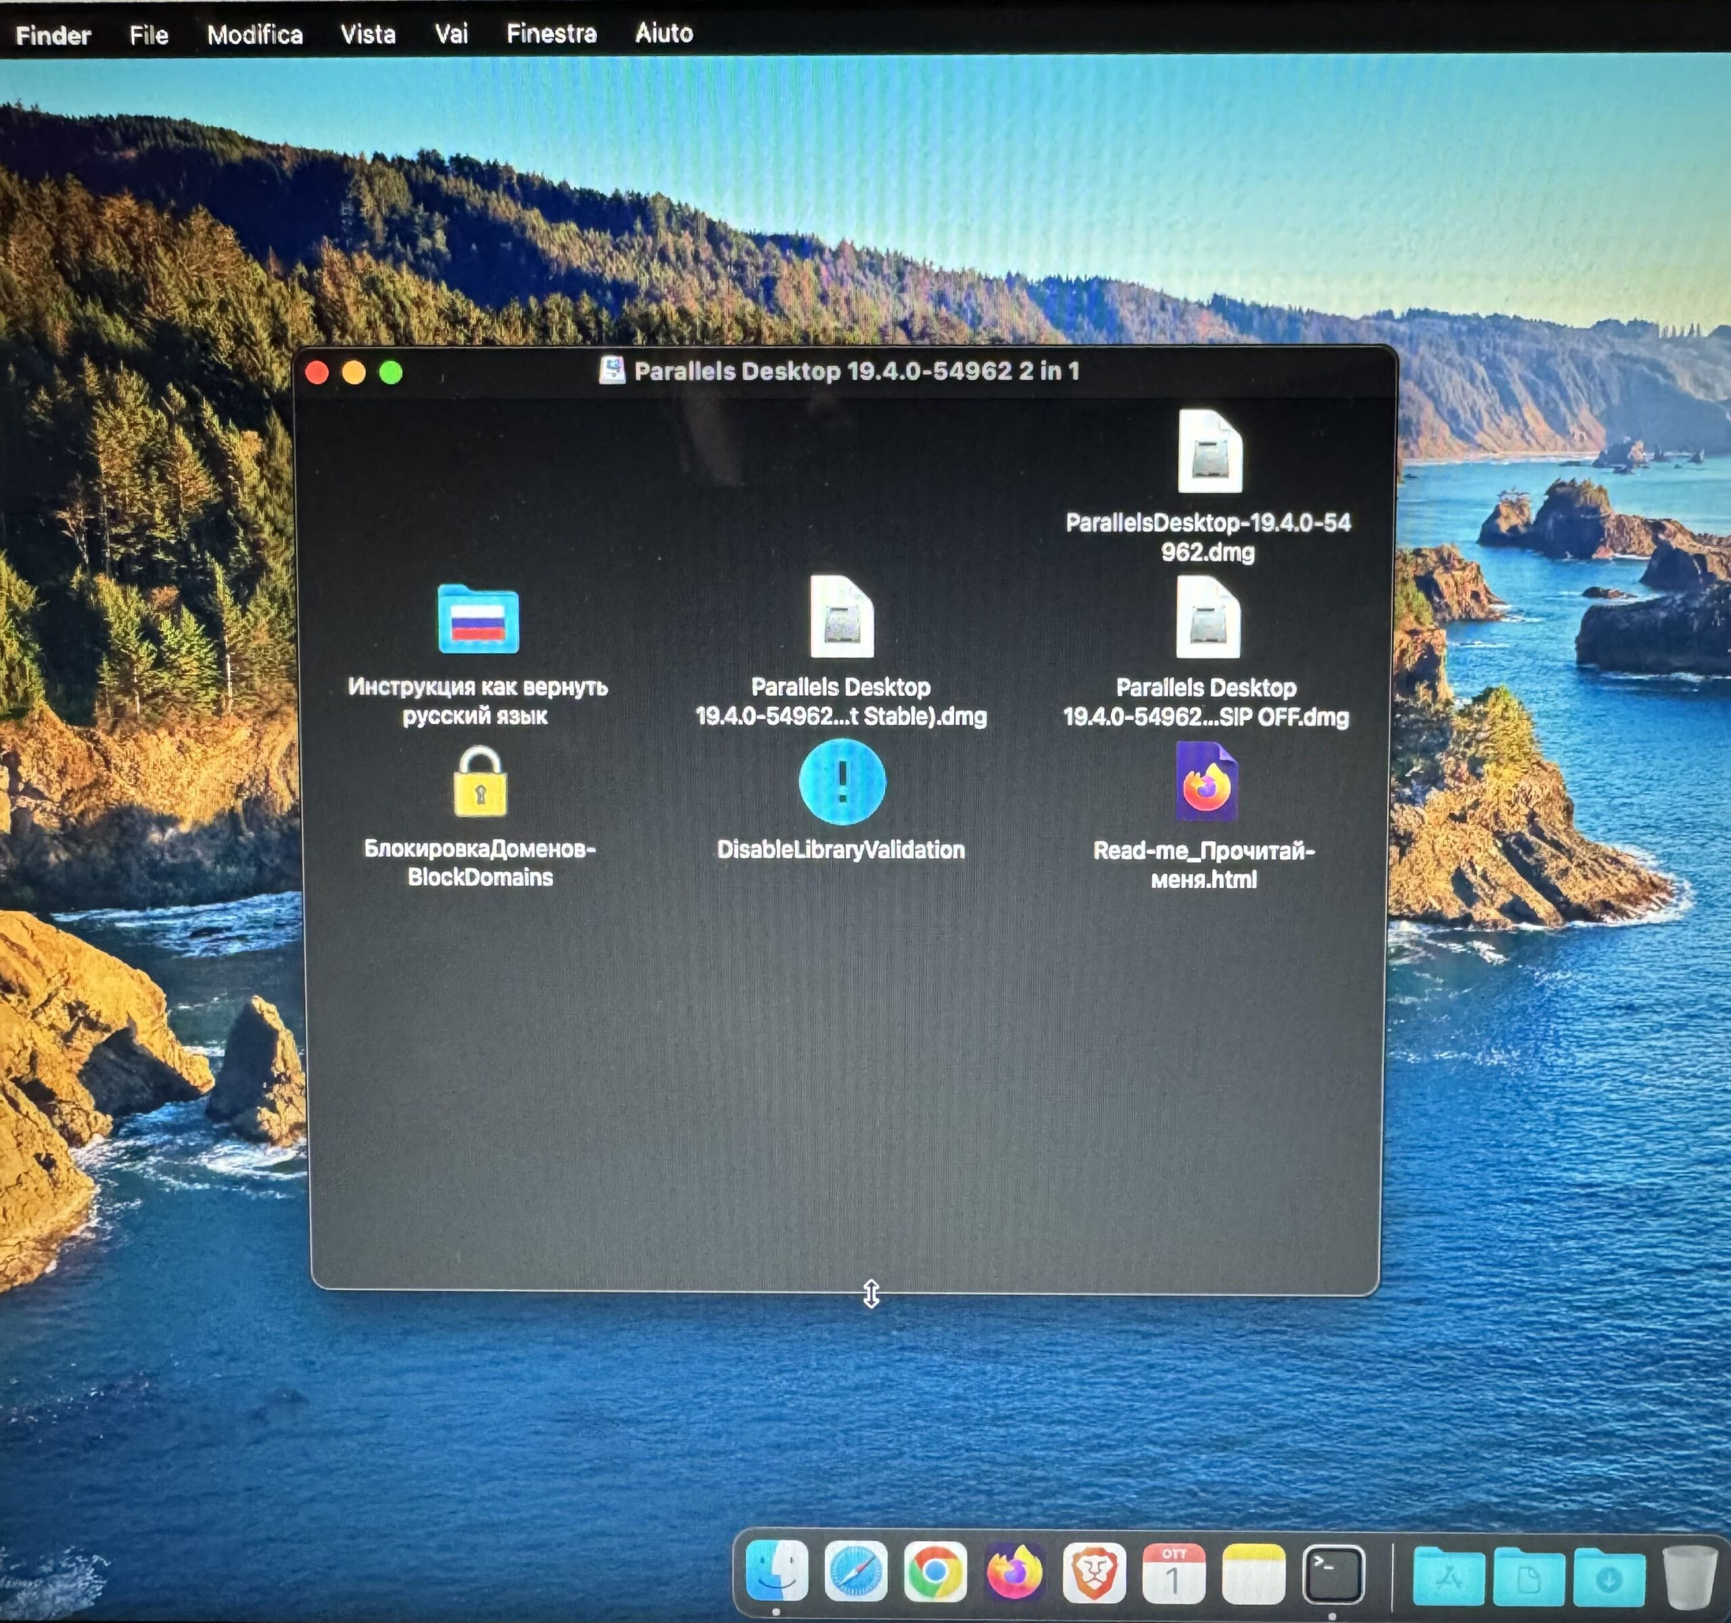Viewport: 1731px width, 1623px height.
Task: Open the Downloads folder stack in Dock
Action: (1609, 1577)
